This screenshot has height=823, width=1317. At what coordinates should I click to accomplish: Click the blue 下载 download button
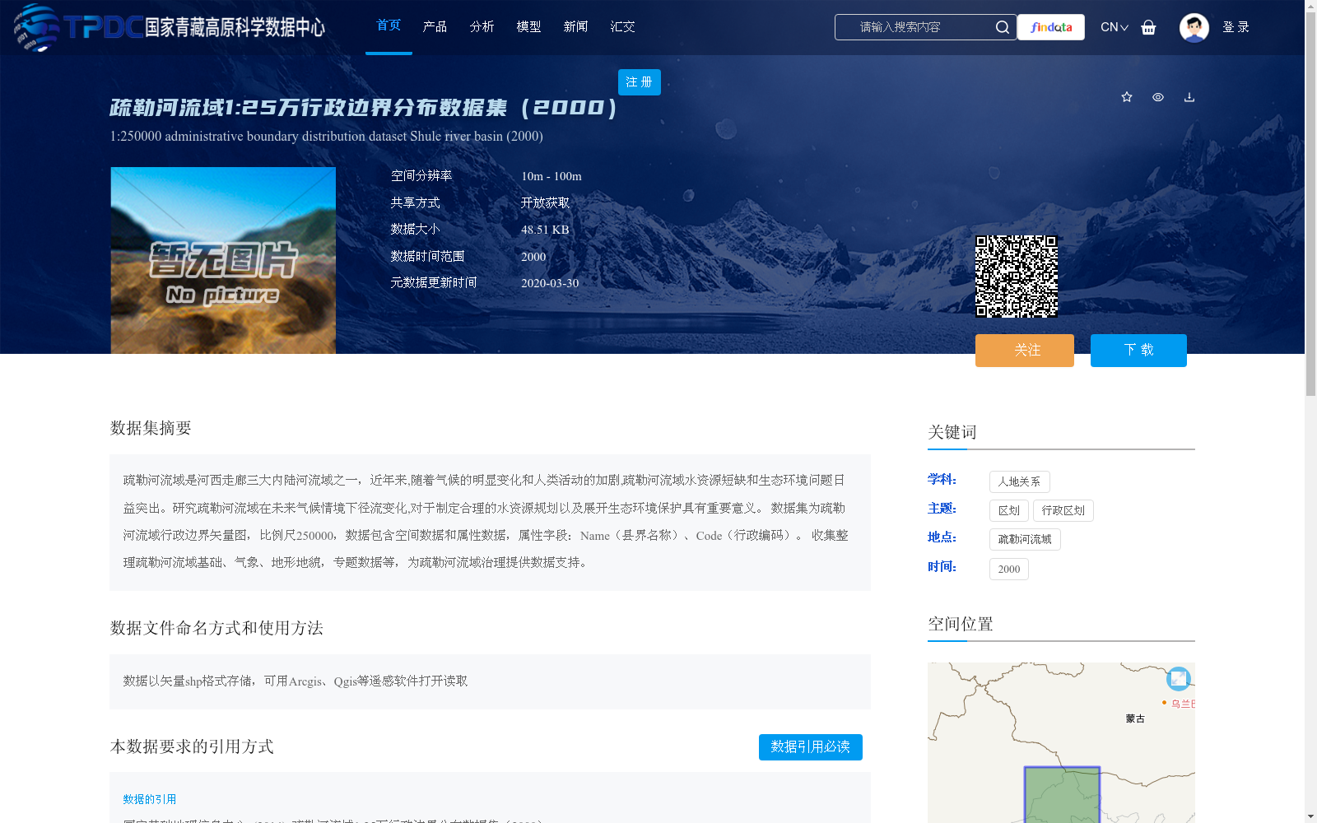pos(1138,351)
